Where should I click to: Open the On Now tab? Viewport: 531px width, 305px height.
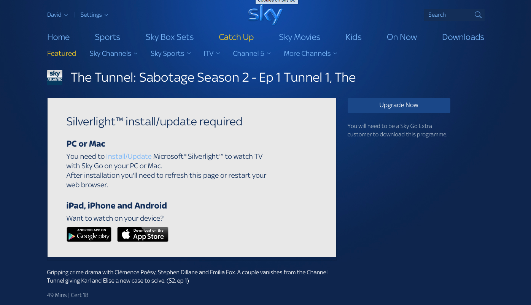(x=402, y=37)
